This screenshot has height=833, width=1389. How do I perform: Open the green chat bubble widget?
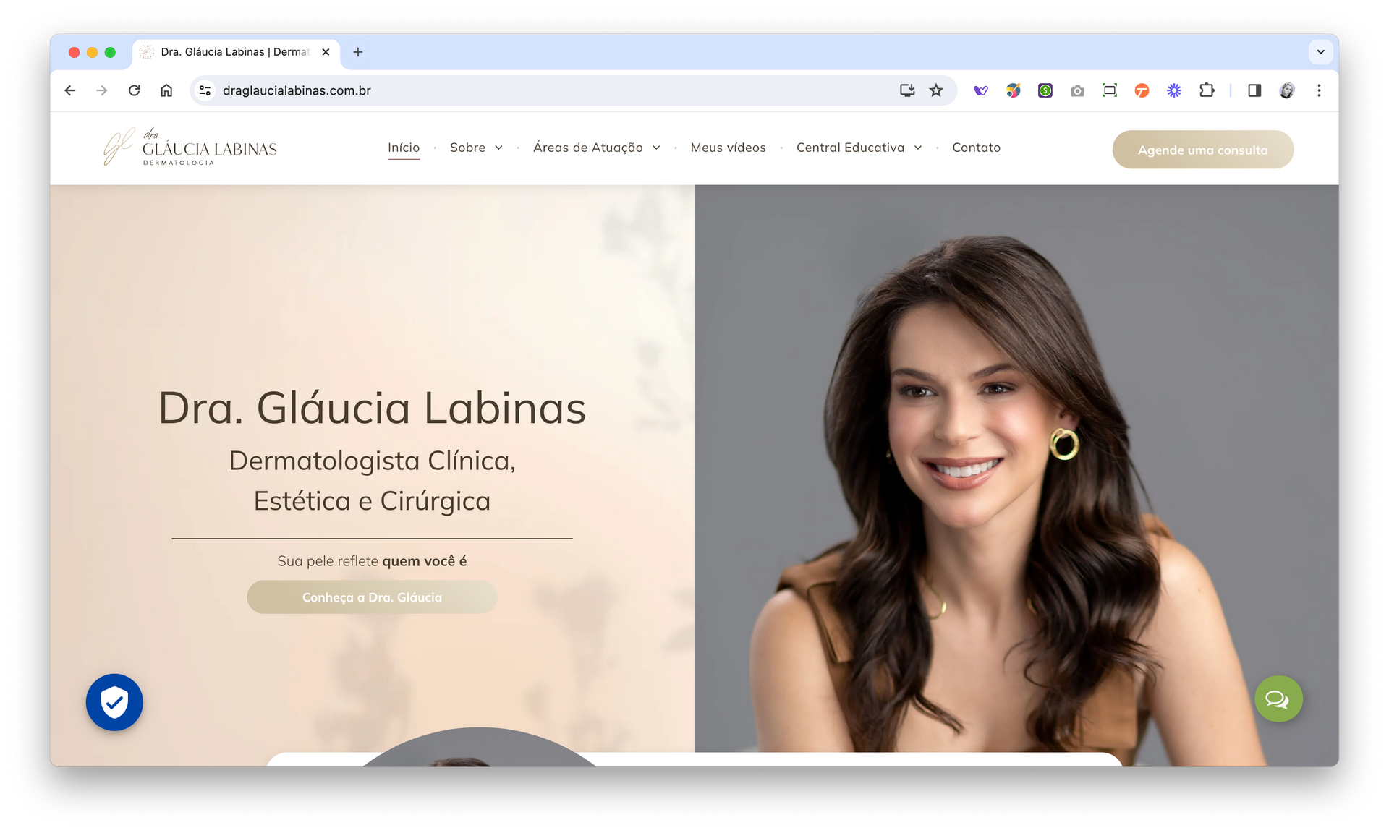pyautogui.click(x=1278, y=699)
